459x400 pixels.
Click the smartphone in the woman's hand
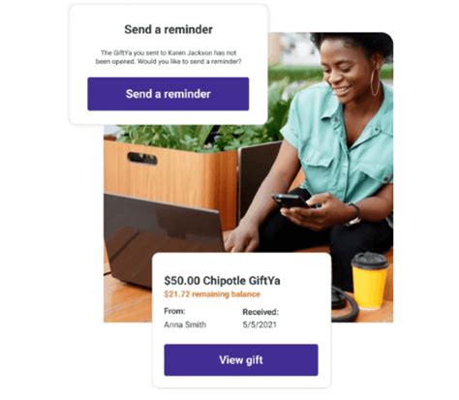tap(291, 200)
